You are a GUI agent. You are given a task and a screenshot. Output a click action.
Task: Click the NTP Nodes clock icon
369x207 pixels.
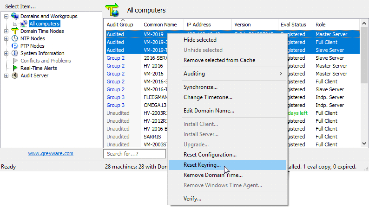point(15,38)
